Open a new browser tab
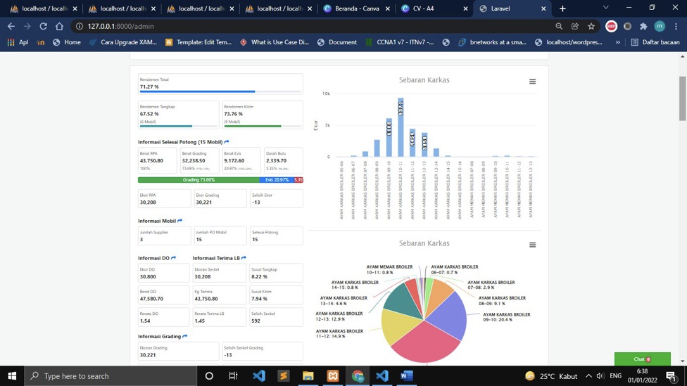 tap(562, 8)
